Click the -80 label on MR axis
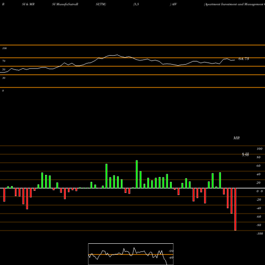This screenshot has width=265, height=265. (x=259, y=225)
